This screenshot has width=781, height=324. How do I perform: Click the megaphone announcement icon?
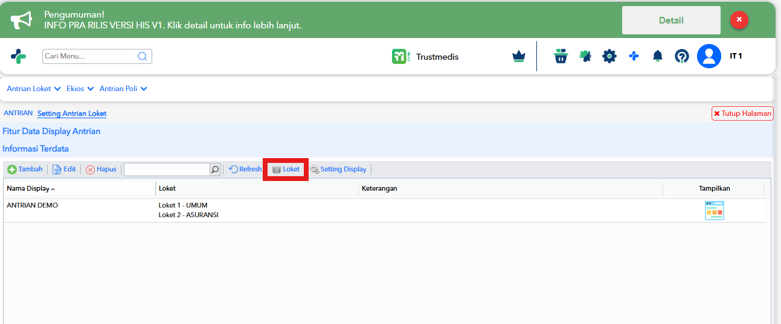pyautogui.click(x=22, y=21)
